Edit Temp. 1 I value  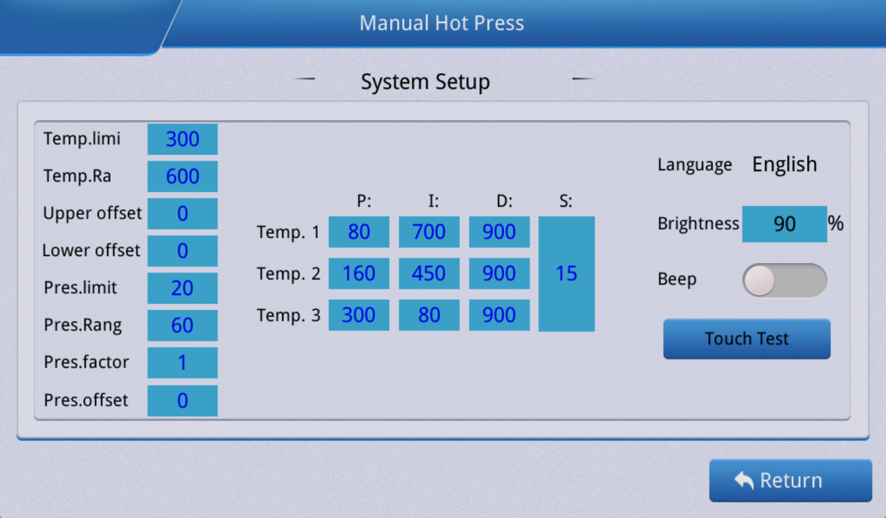tap(429, 232)
